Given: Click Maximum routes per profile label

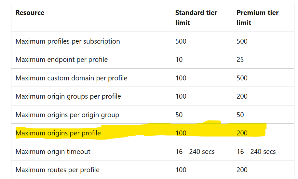Looking at the screenshot, I should coord(58,170).
